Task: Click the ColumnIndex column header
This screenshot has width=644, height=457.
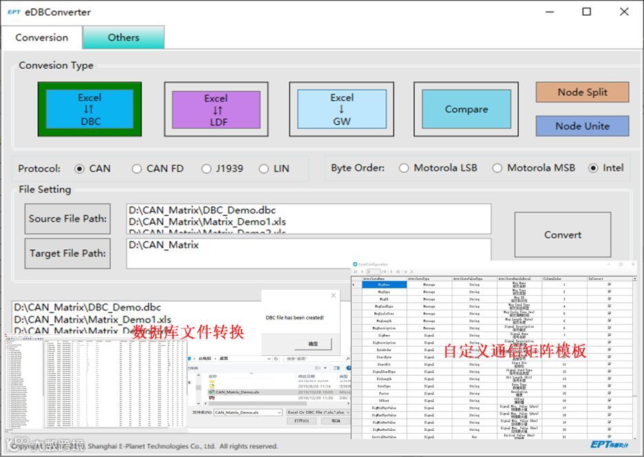Action: pos(564,279)
